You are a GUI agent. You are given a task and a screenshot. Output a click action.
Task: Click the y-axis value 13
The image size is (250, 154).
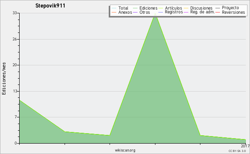pyautogui.click(x=15, y=91)
